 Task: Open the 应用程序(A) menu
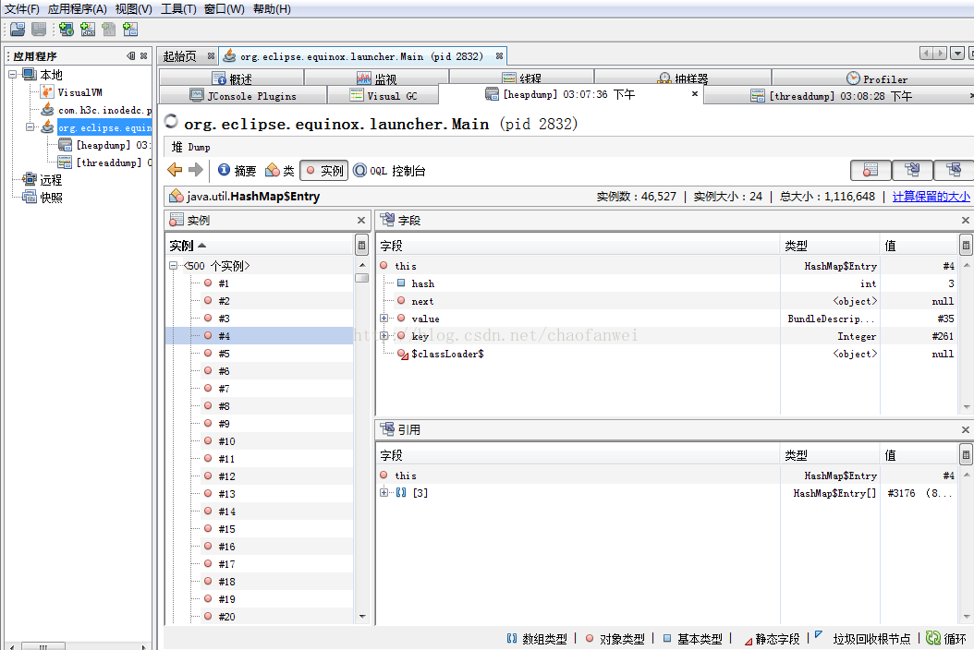click(77, 8)
